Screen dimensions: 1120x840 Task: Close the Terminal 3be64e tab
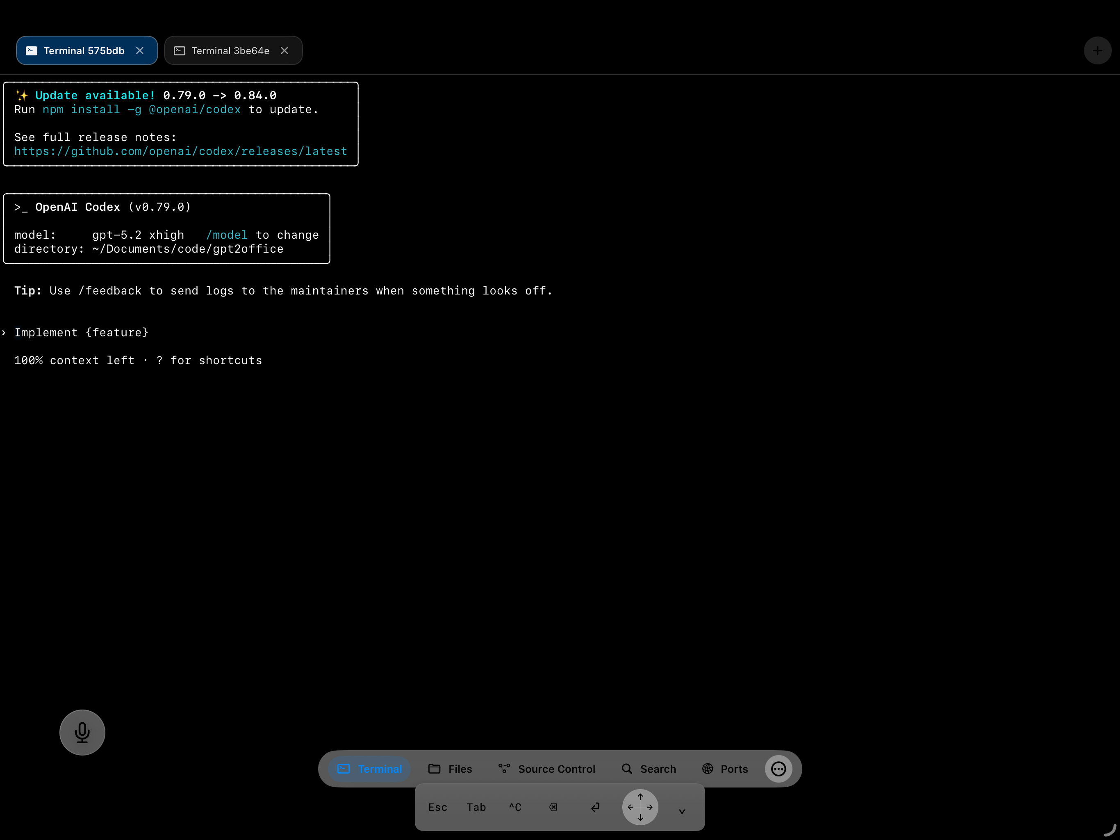click(285, 51)
